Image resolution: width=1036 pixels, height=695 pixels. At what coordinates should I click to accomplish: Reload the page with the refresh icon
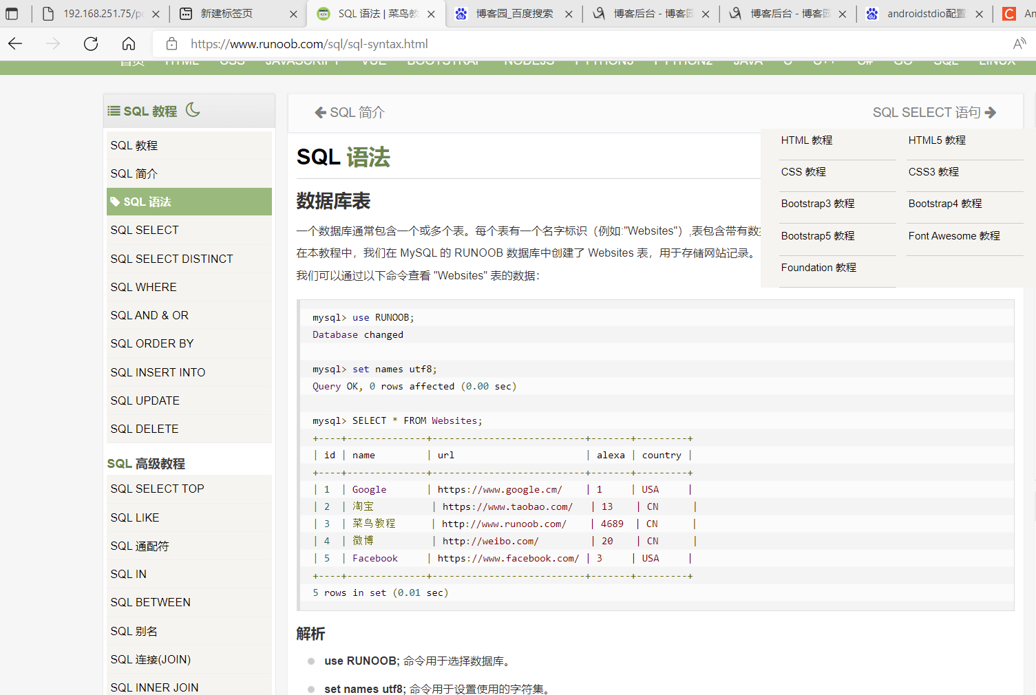pyautogui.click(x=91, y=44)
